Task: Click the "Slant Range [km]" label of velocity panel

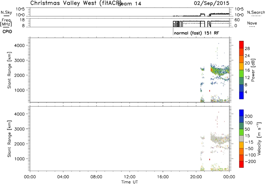Action: click(x=9, y=139)
